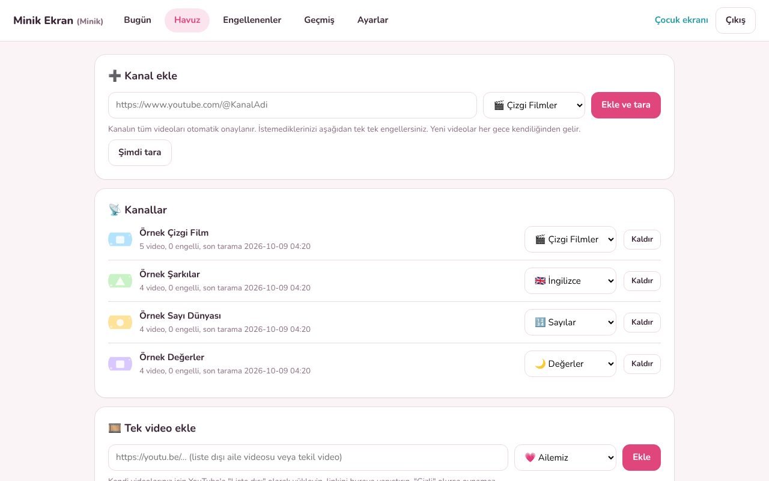Focus the channel URL input field
The image size is (769, 481).
click(x=293, y=105)
